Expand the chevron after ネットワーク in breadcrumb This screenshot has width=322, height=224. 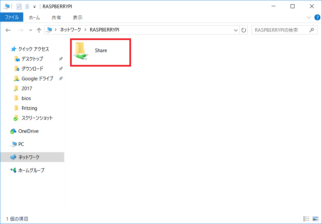click(85, 30)
